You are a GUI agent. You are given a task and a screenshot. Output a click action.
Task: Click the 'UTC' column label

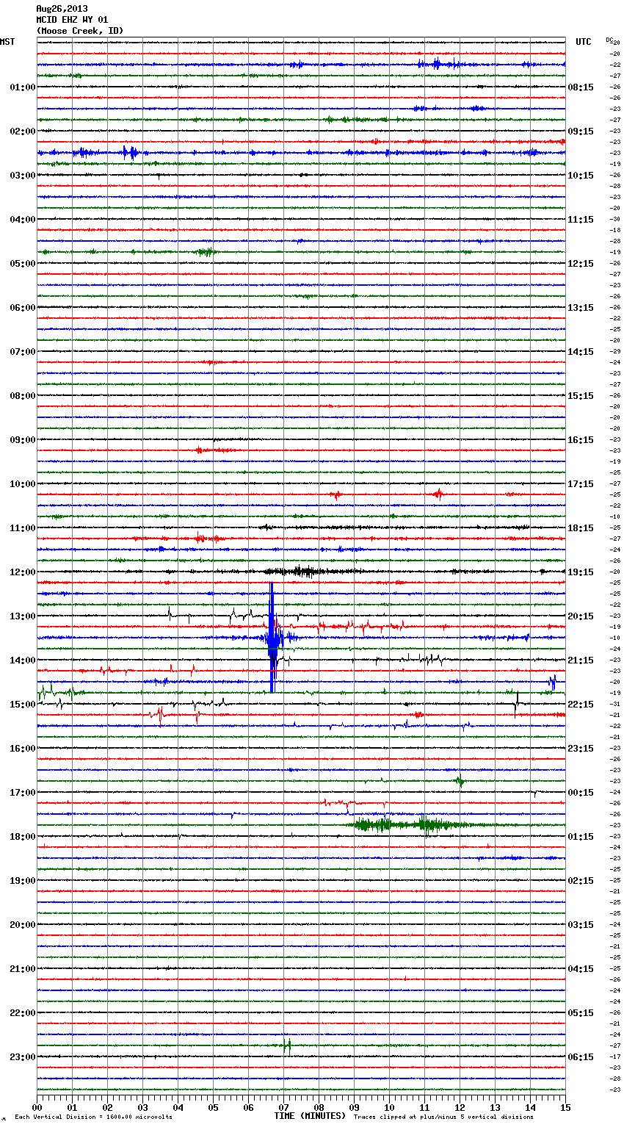(584, 42)
